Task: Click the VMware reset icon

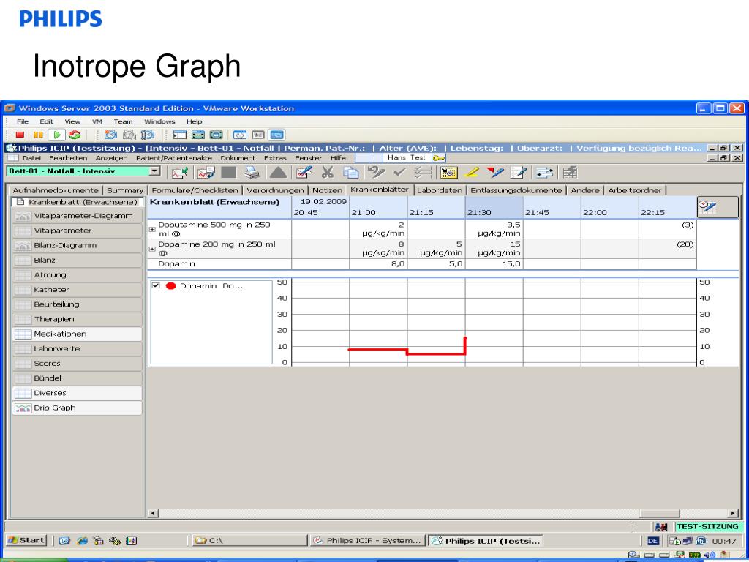Action: tap(74, 135)
